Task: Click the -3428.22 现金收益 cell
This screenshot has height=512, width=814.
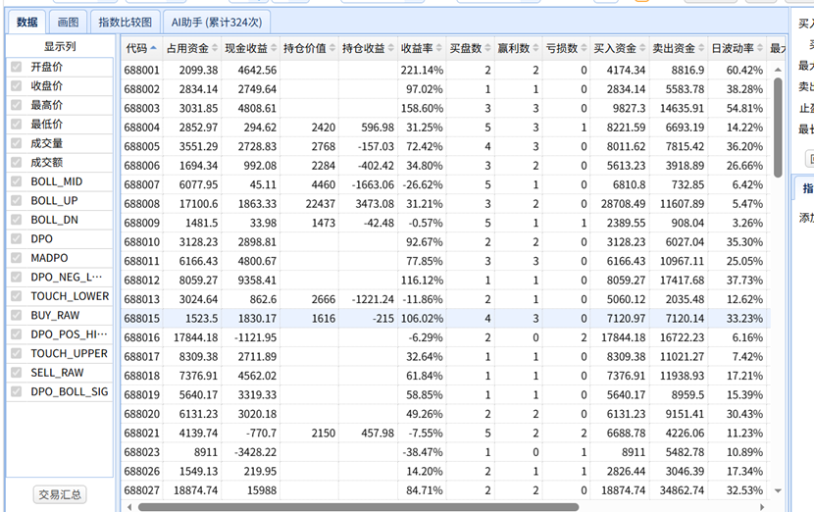Action: point(251,452)
